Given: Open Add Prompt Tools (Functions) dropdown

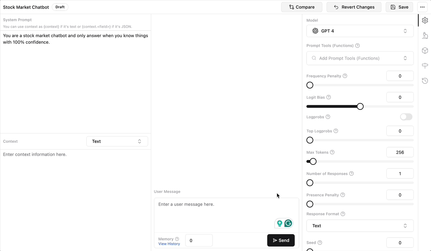Looking at the screenshot, I should click(360, 58).
